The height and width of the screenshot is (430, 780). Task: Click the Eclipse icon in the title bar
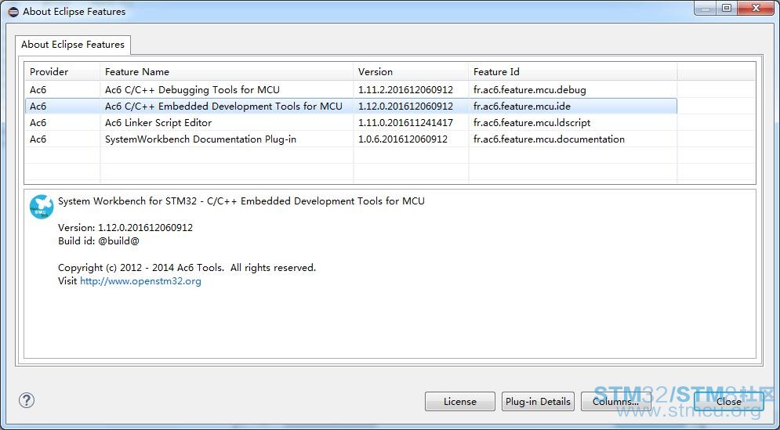click(13, 12)
